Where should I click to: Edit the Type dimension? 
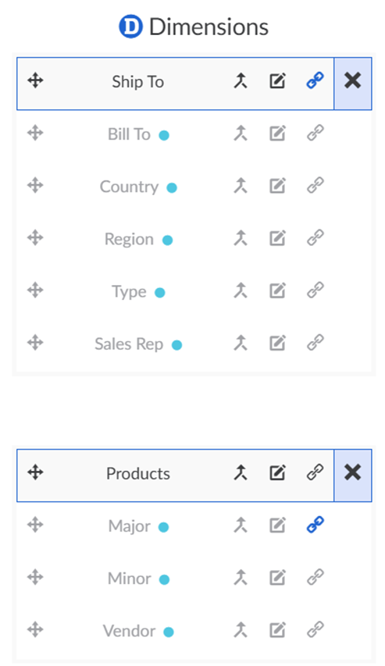click(x=277, y=290)
